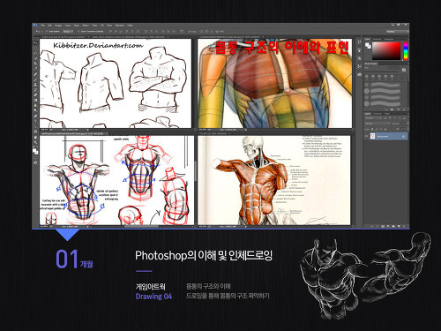The width and height of the screenshot is (441, 331).
Task: Click the Background layer lock icon
Action: (x=404, y=136)
